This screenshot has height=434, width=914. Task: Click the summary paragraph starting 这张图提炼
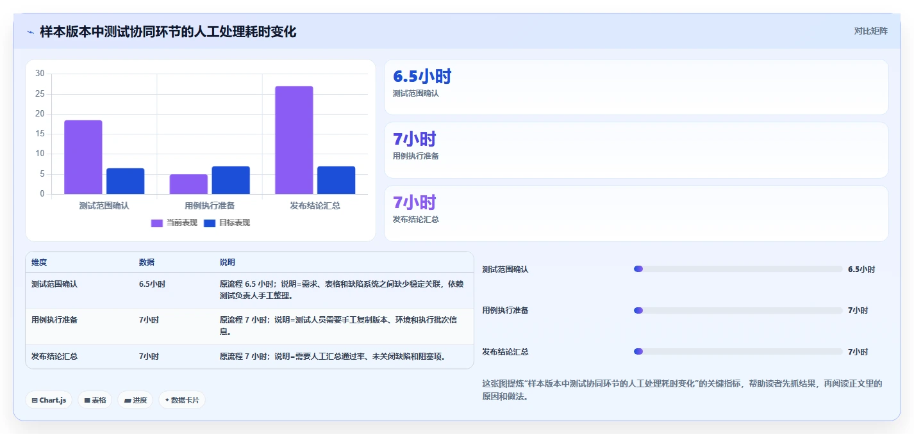(682, 390)
